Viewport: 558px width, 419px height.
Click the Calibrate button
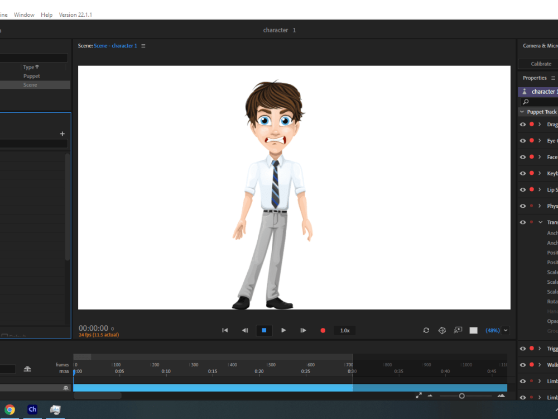point(541,64)
